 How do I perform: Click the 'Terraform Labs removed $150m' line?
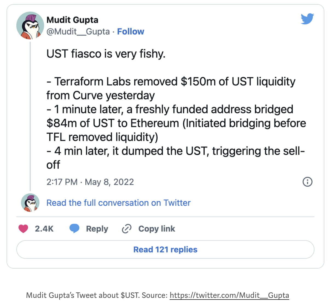171,82
